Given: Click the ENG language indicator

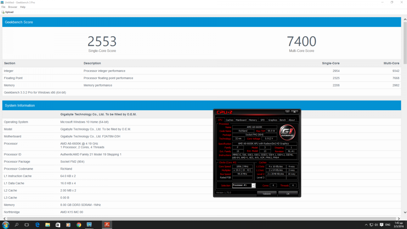Looking at the screenshot, I should tap(388, 225).
